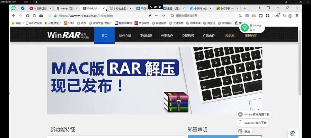311x138 pixels.
Task: Click the MAC版 RAR 解压 banner image
Action: [x=155, y=81]
